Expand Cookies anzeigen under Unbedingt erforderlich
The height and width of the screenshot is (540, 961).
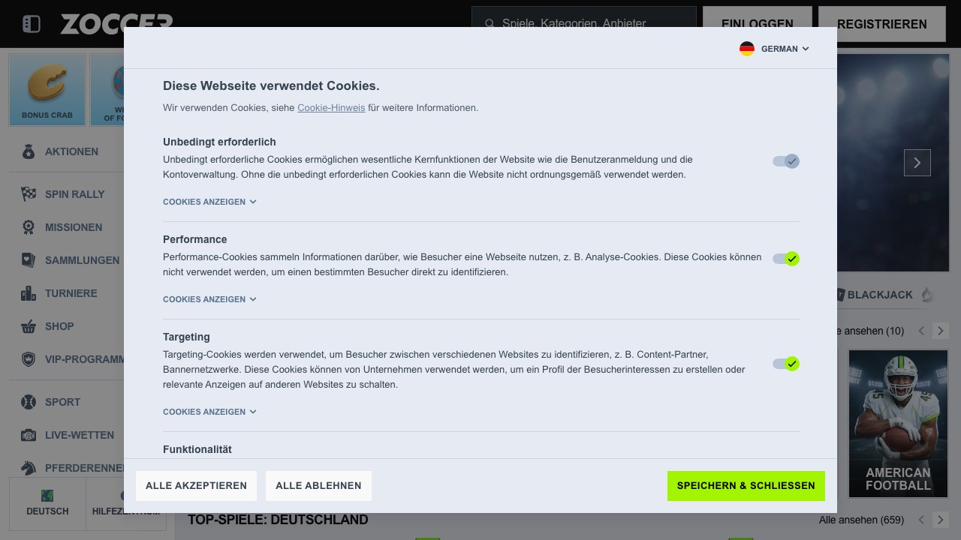point(209,202)
